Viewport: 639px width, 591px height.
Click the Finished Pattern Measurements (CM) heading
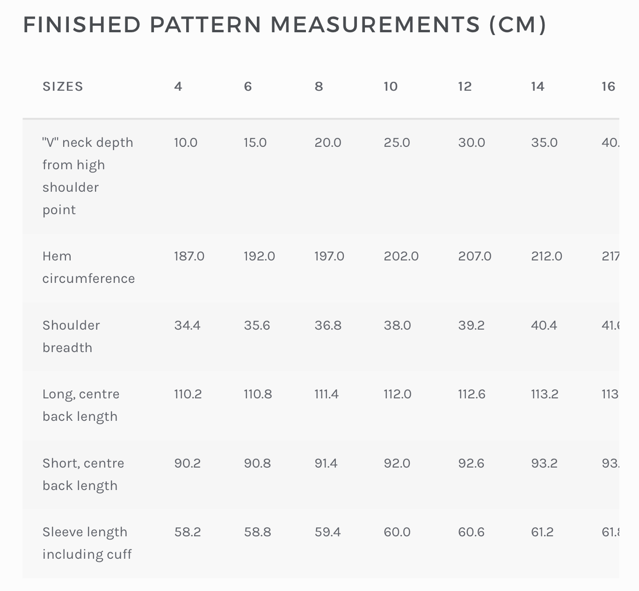[284, 25]
